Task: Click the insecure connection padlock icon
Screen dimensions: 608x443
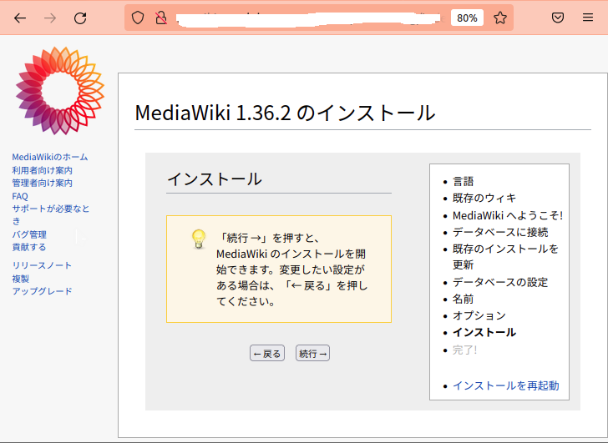Action: coord(161,18)
